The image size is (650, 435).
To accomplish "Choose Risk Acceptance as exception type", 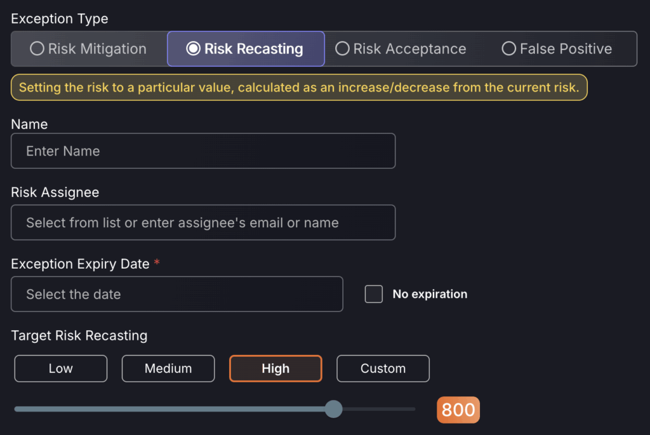I will (x=401, y=48).
